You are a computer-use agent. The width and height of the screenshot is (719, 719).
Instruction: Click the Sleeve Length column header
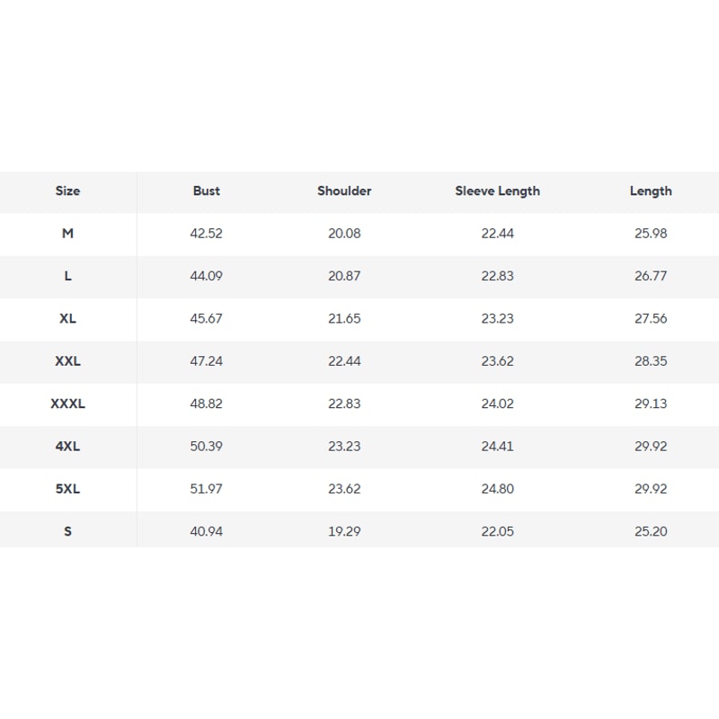click(497, 191)
